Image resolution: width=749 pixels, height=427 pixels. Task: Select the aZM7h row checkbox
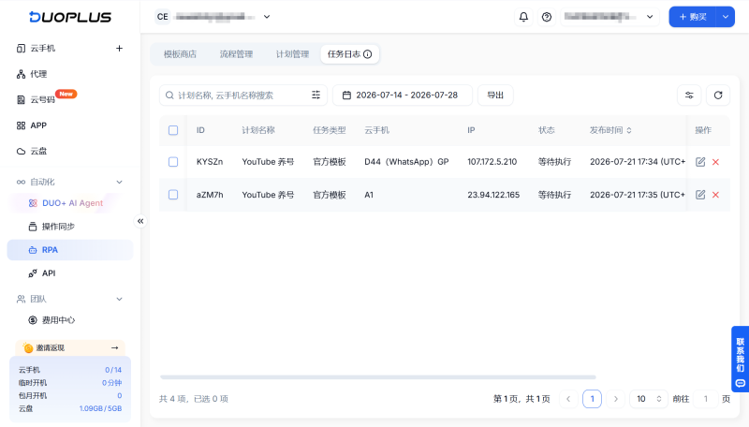pyautogui.click(x=173, y=195)
